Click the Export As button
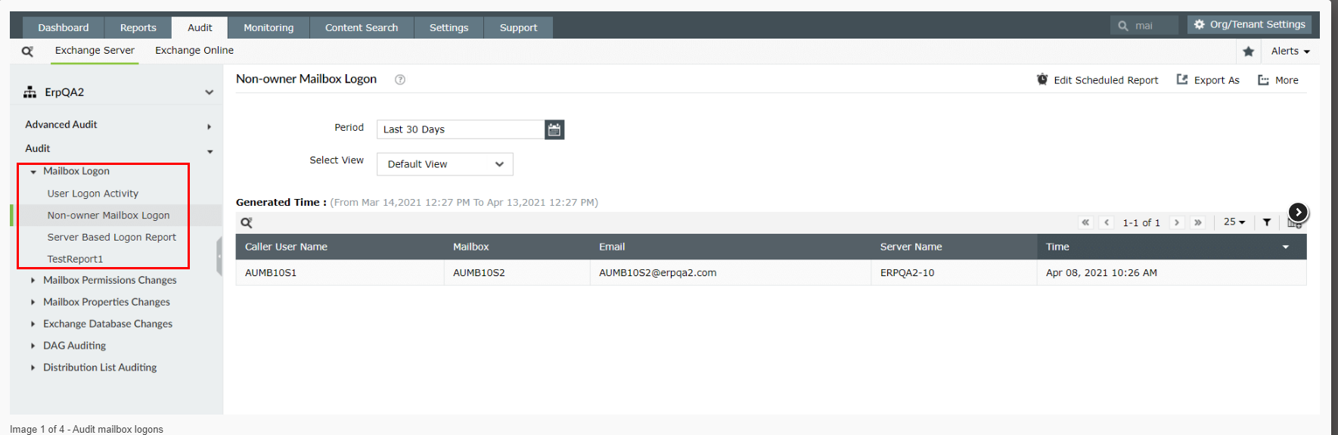Viewport: 1338px width, 435px height. 1208,80
